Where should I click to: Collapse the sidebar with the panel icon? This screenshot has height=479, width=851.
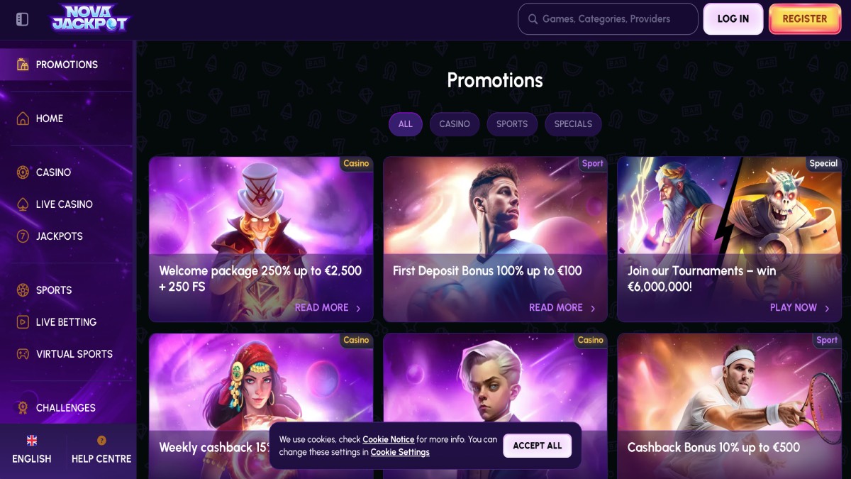[22, 19]
